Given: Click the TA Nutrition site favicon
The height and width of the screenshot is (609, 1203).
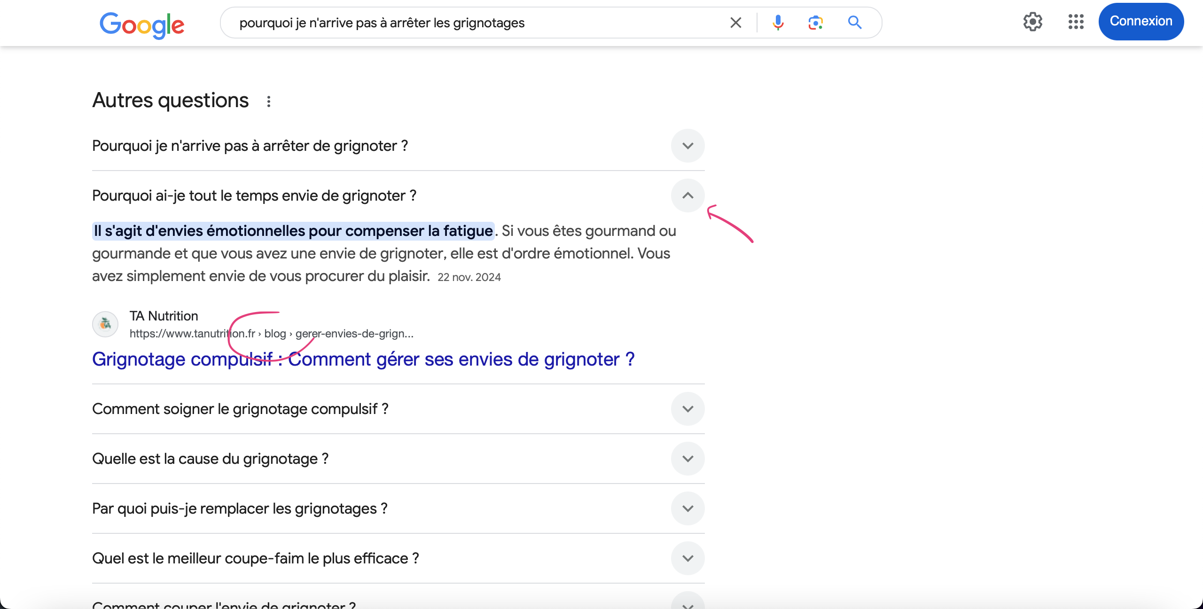Looking at the screenshot, I should click(105, 324).
